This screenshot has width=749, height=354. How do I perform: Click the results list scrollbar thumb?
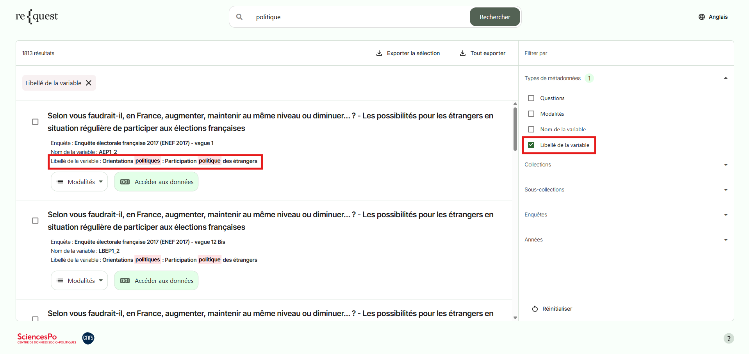point(515,129)
